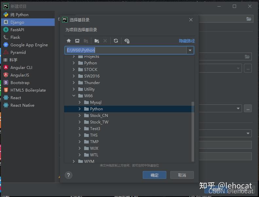259x197 pixels.
Task: Choose Flask project type
Action: (28, 37)
